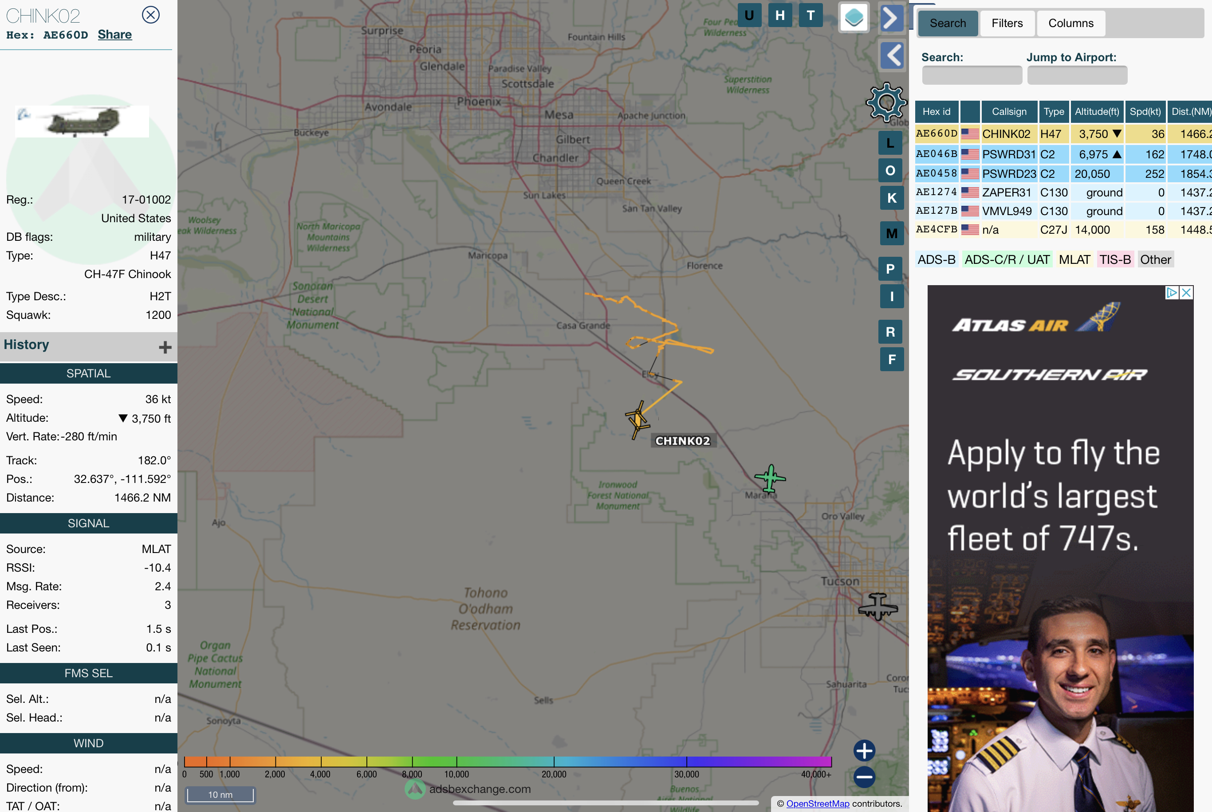Zoom out with the minus button
The image size is (1212, 812).
pos(865,777)
